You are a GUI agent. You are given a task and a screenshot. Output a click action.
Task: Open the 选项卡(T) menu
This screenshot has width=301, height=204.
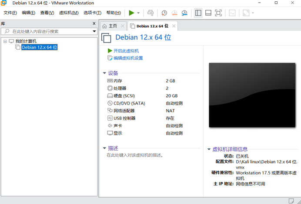[x=93, y=13]
